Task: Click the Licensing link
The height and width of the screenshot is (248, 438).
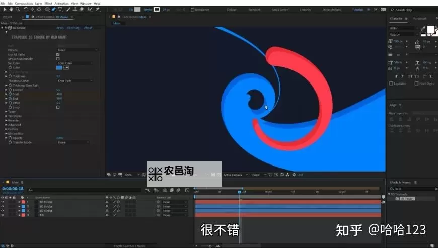Action: 73,28
